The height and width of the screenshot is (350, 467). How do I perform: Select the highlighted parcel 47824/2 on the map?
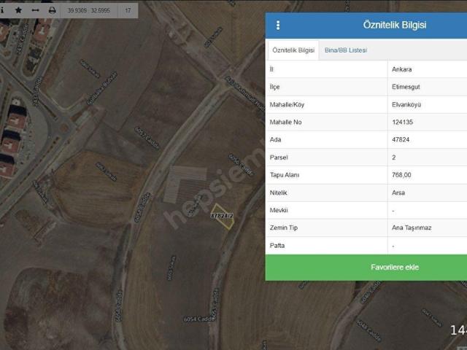(x=223, y=217)
